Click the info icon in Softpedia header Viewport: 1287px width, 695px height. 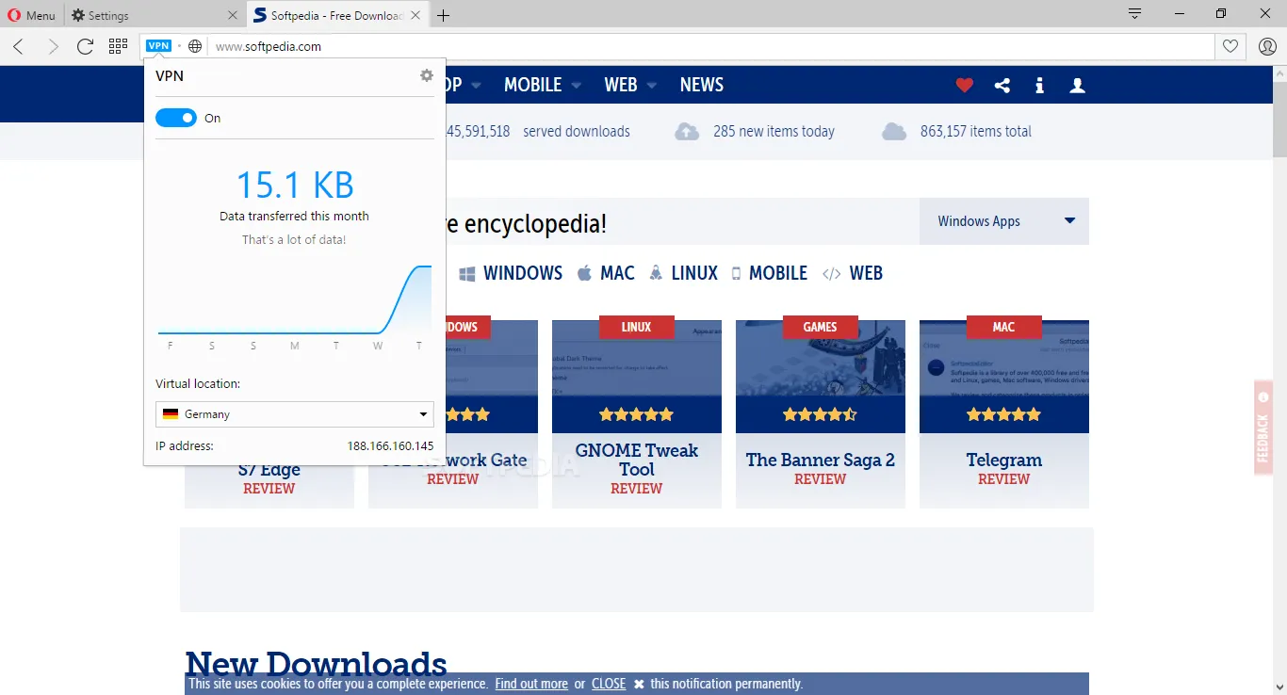coord(1039,85)
